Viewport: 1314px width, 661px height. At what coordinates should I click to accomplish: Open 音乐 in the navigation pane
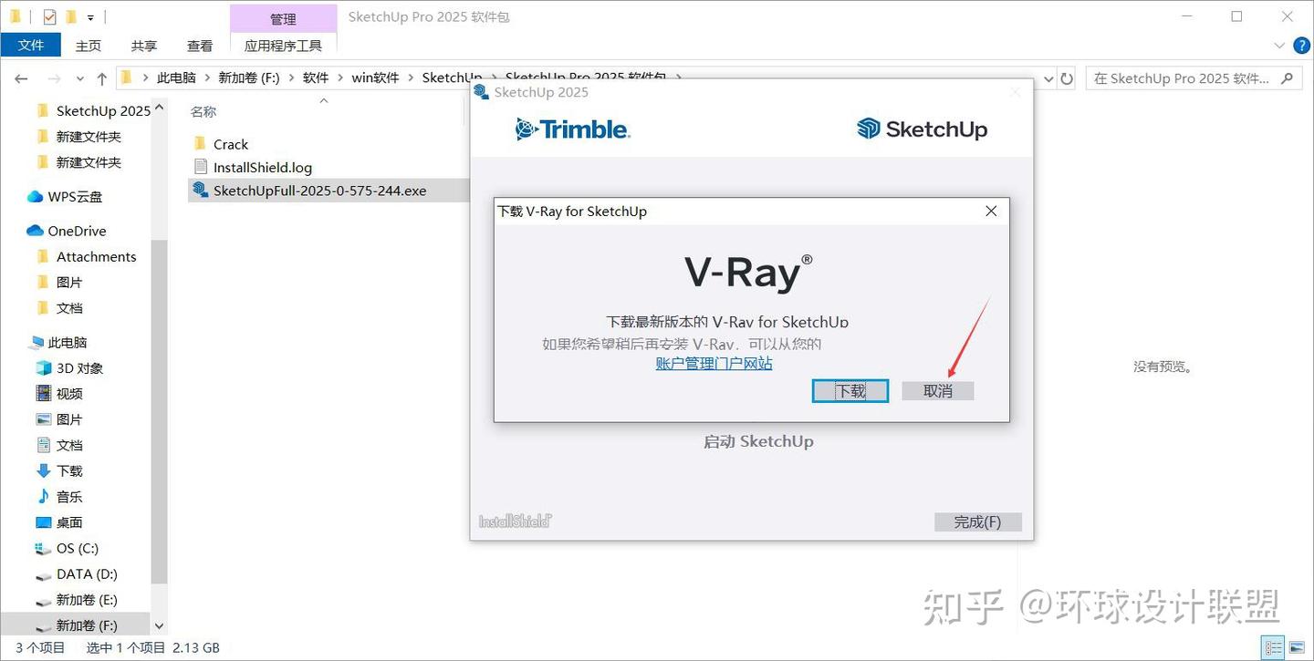(59, 497)
